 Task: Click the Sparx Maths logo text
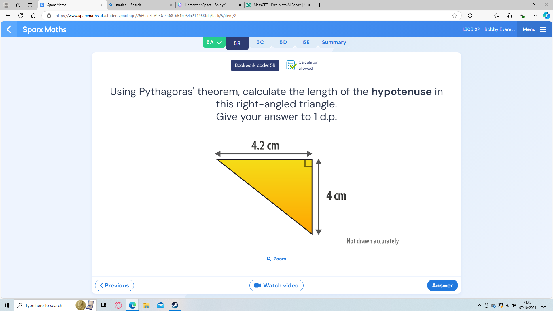[44, 29]
